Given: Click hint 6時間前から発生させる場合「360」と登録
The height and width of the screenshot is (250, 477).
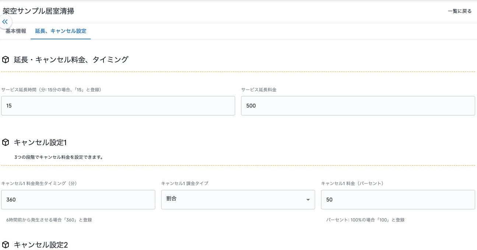Looking at the screenshot, I should click(49, 220).
